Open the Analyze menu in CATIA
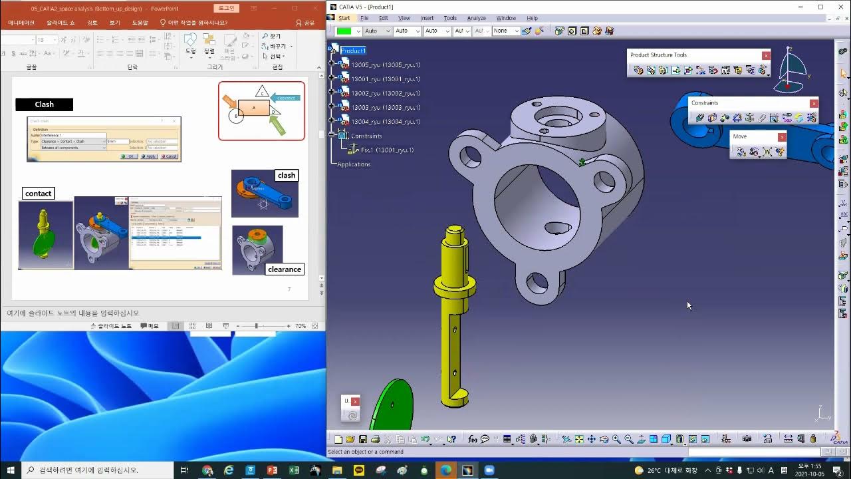This screenshot has height=479, width=851. [x=476, y=18]
